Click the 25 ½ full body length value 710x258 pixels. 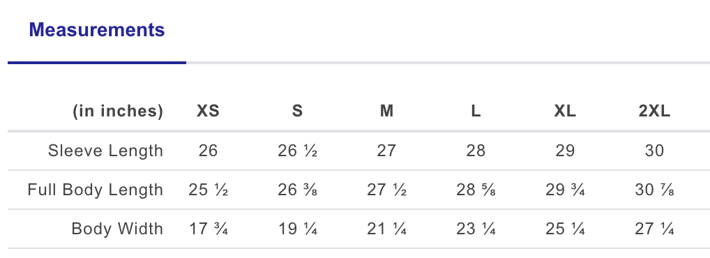pos(209,190)
